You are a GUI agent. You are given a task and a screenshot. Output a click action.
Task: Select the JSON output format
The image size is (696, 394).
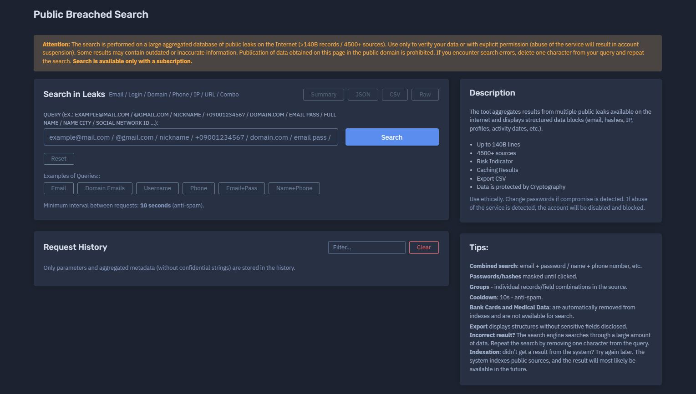363,95
